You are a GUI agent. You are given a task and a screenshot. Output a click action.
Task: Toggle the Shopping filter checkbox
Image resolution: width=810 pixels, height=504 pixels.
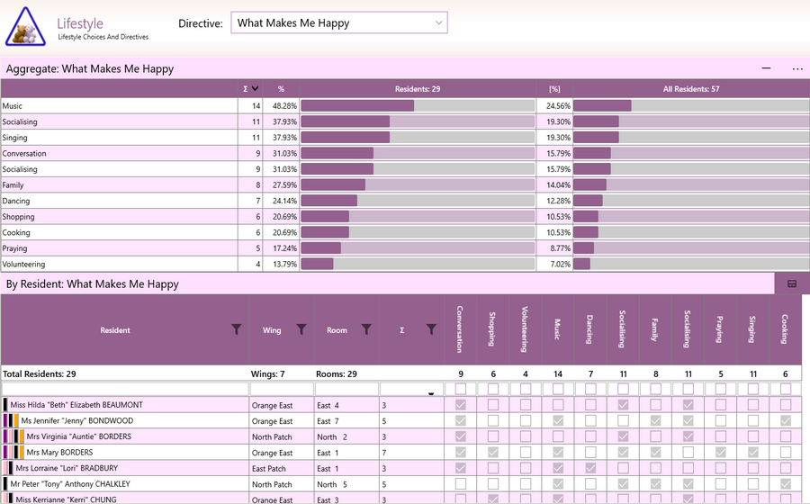493,389
